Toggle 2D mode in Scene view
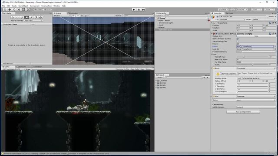The width and height of the screenshot is (278, 156). (x=73, y=16)
